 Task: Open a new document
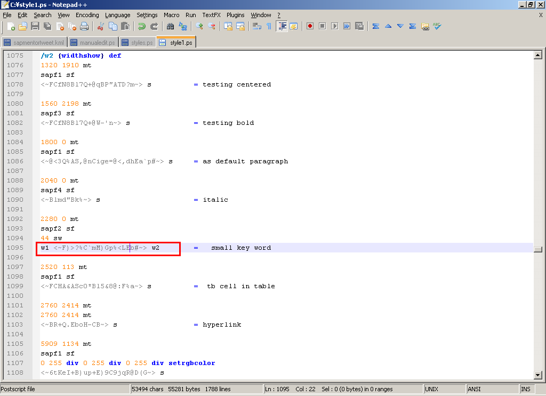pos(11,26)
